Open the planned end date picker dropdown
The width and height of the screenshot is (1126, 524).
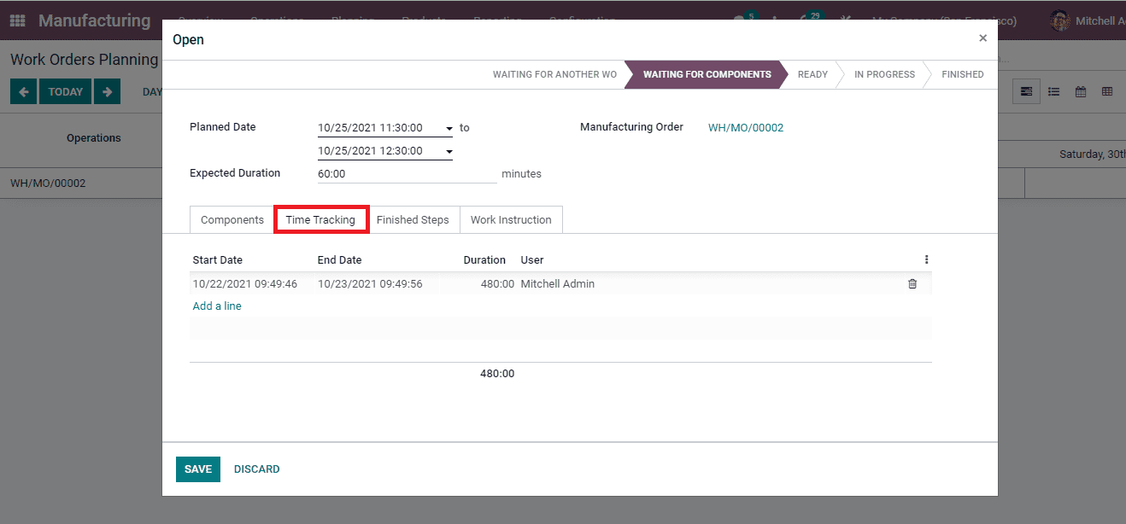[449, 150]
